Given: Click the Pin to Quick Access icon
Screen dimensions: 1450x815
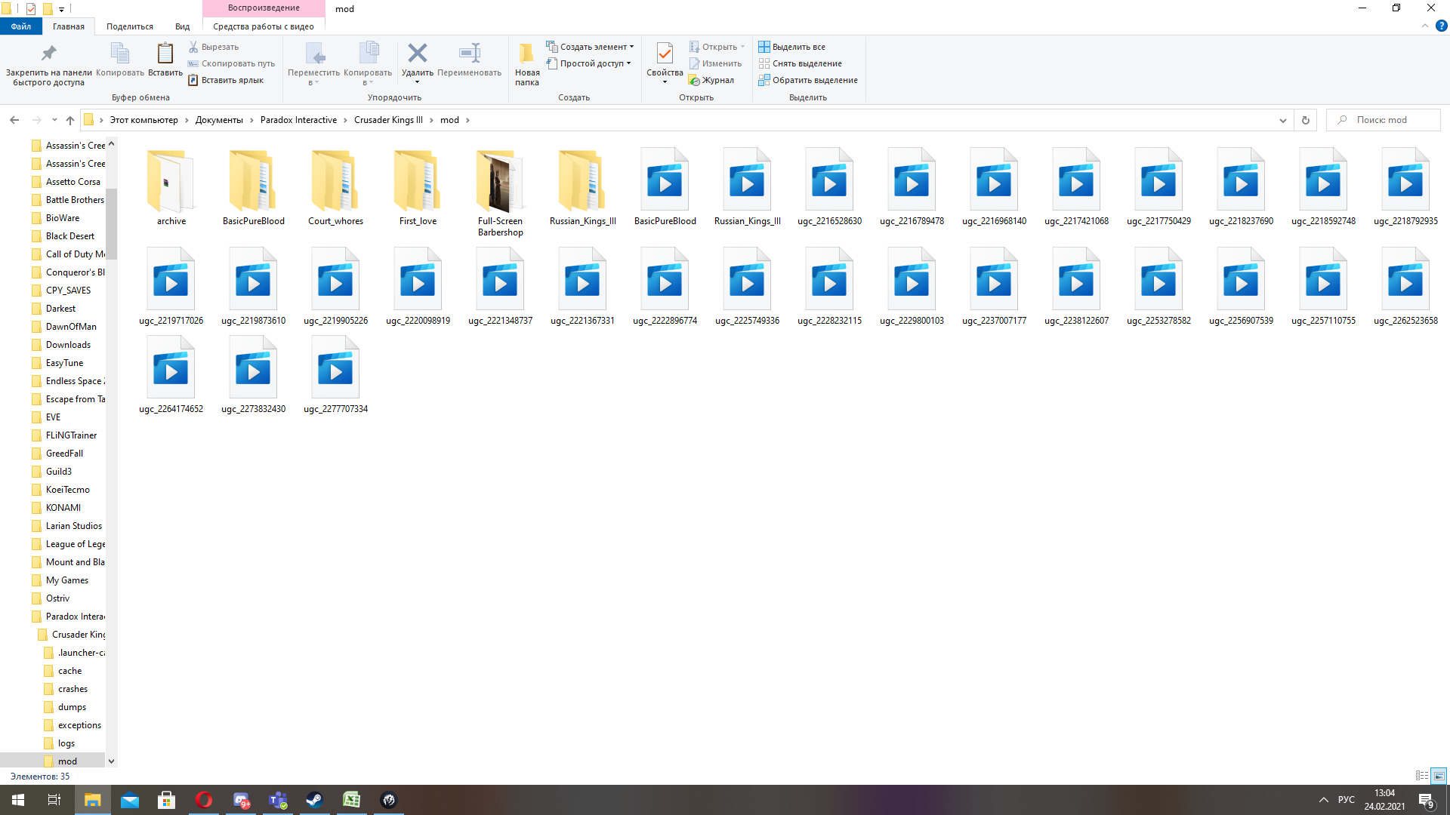Looking at the screenshot, I should (x=48, y=54).
